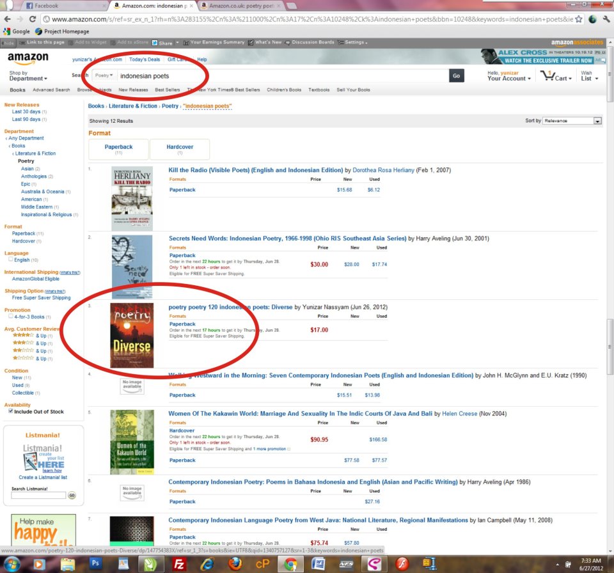Click the Listmania search go icon
Screen dimensions: 614x573
(72, 495)
